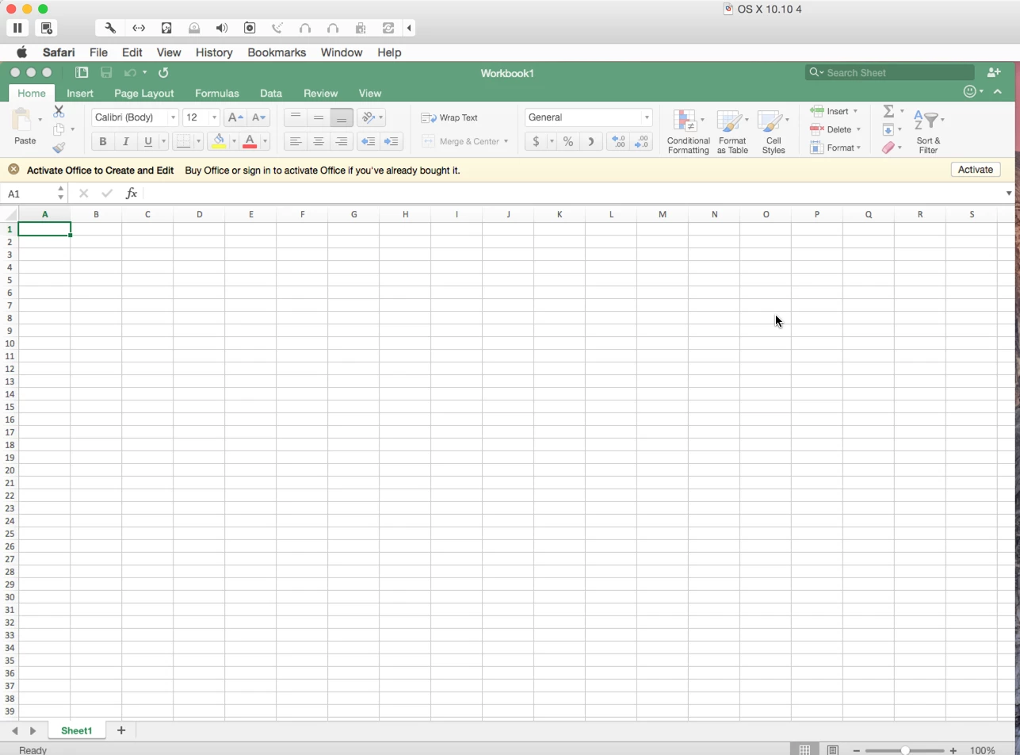Click the Save floppy disk icon

(106, 72)
